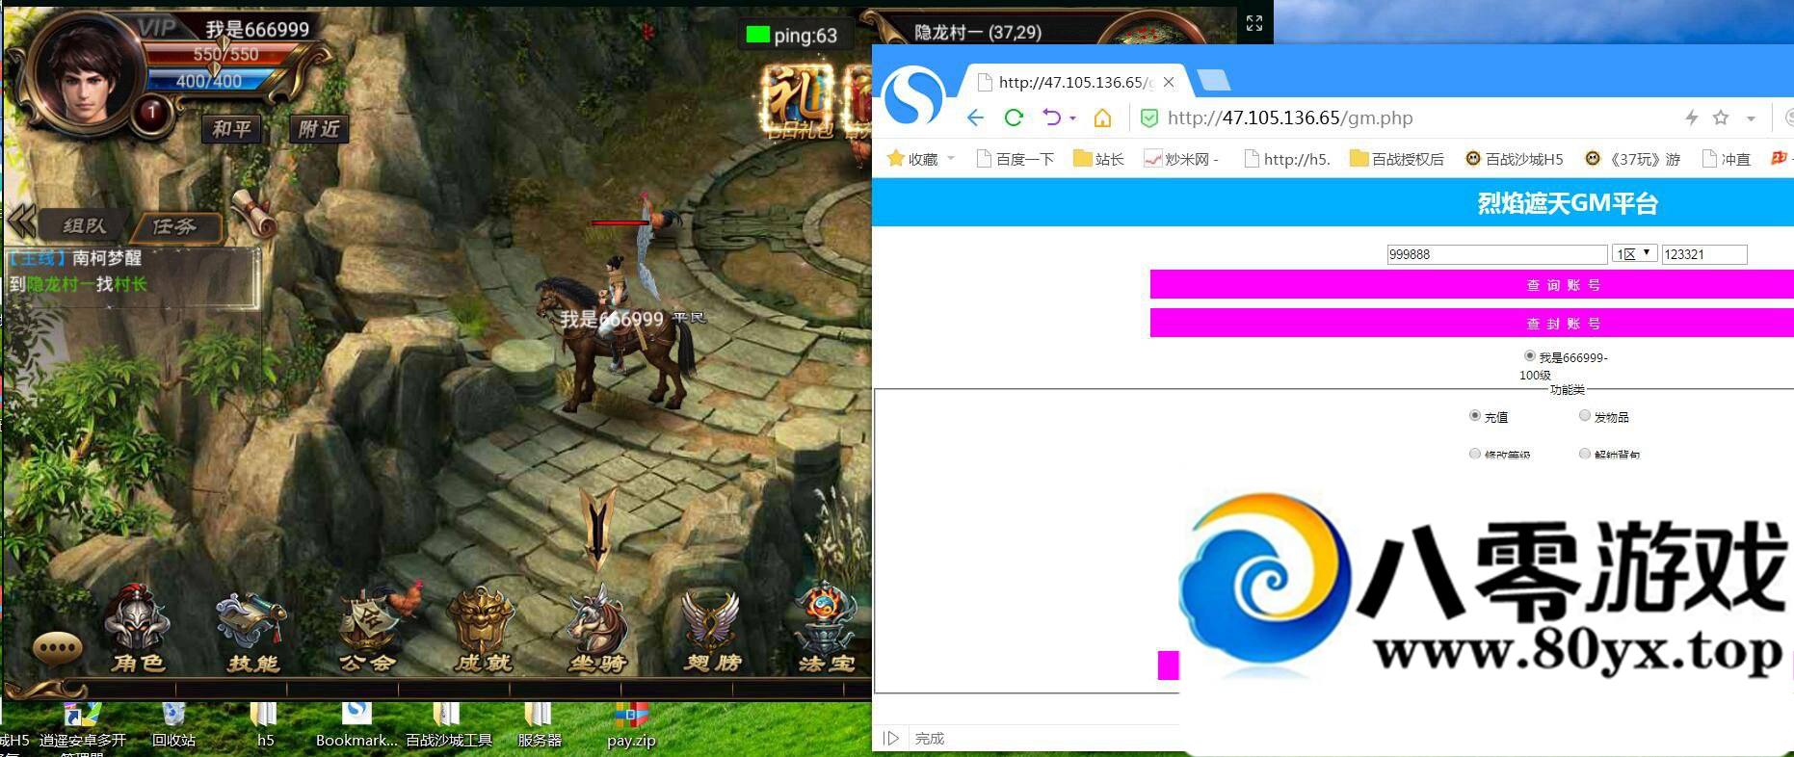Switch to 组队 team tab in game
The height and width of the screenshot is (757, 1794).
(x=84, y=226)
